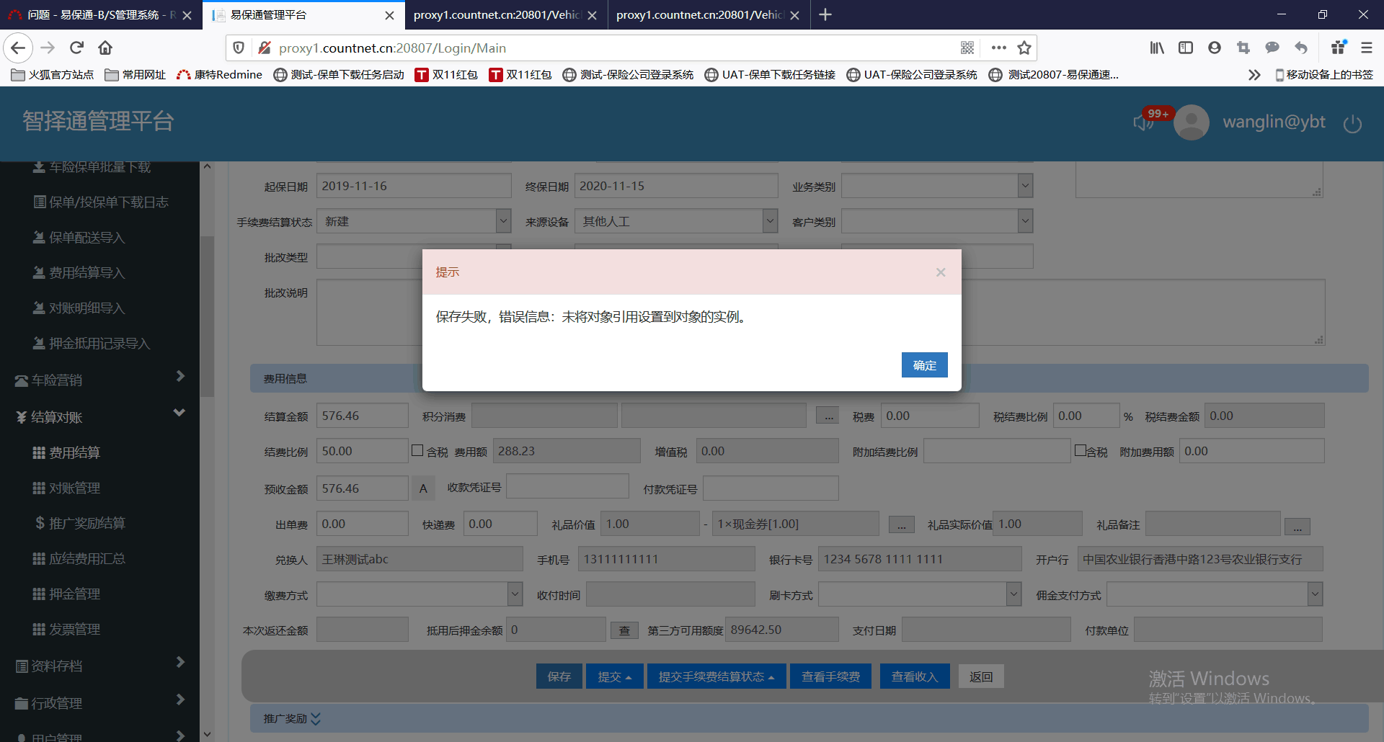The image size is (1384, 742).
Task: Expand the 行政管理 sidebar menu
Action: [99, 702]
